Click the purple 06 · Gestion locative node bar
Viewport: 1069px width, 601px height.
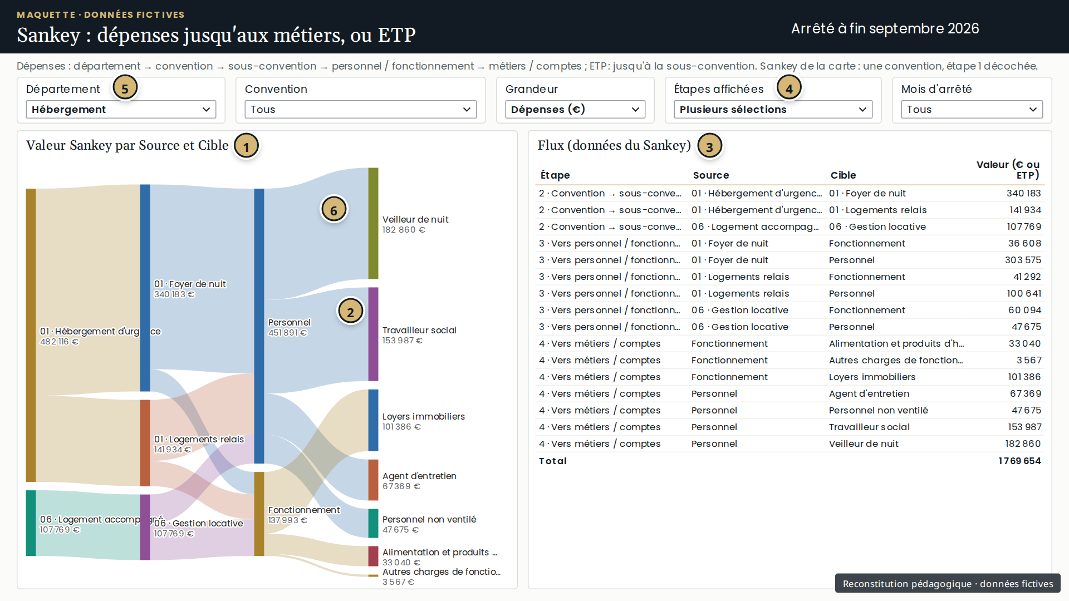145,527
